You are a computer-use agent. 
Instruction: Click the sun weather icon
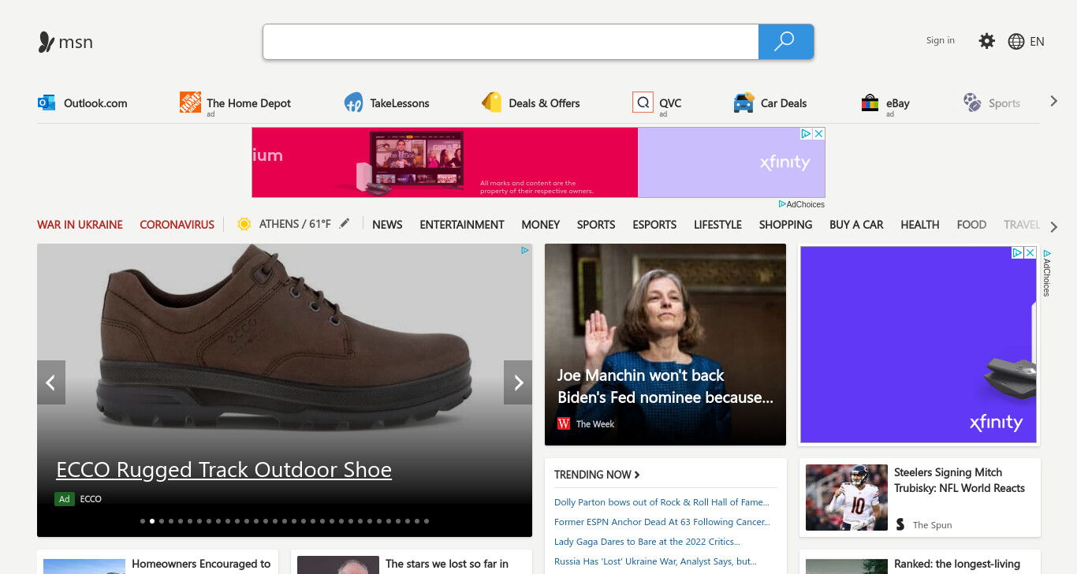pyautogui.click(x=244, y=224)
